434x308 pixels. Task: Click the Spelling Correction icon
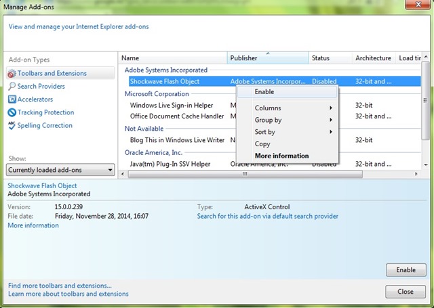(x=12, y=125)
